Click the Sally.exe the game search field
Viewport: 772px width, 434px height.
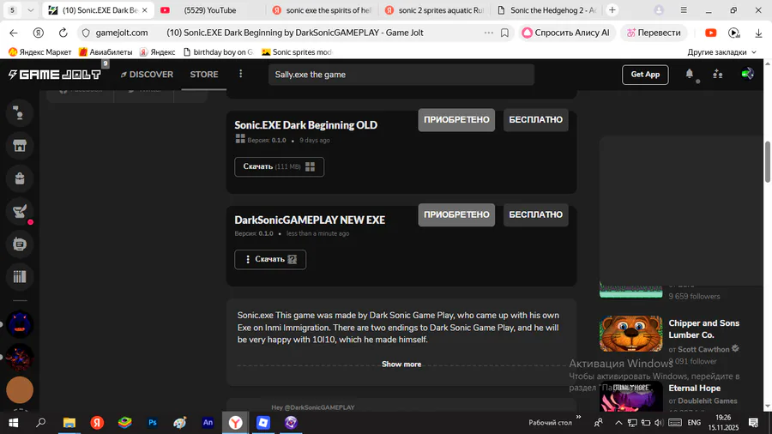coord(401,75)
